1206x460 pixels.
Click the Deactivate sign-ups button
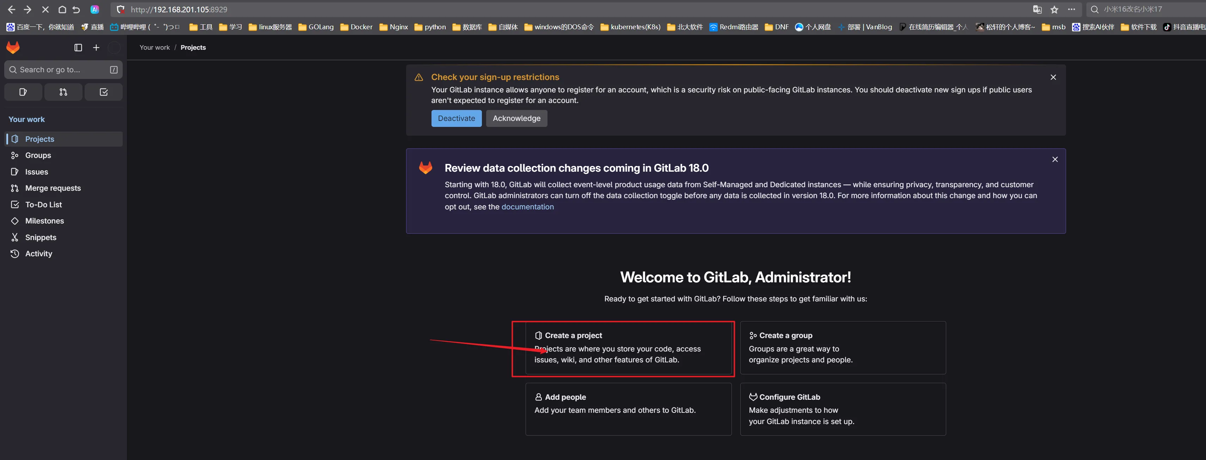pos(457,118)
